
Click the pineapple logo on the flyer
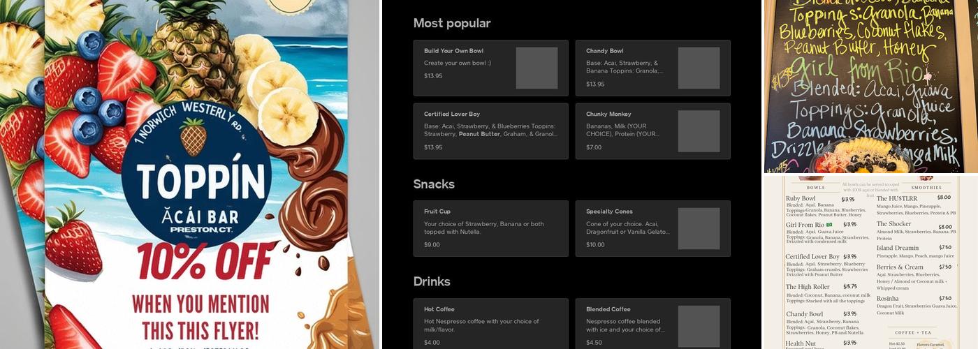pos(194,136)
